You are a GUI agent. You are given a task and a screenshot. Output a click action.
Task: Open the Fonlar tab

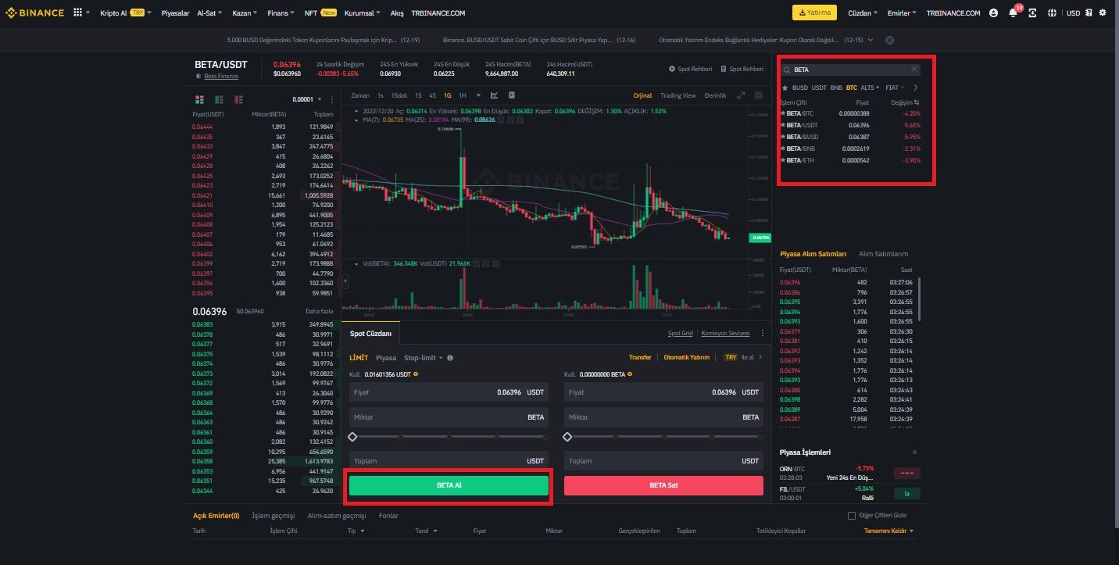[x=388, y=516]
